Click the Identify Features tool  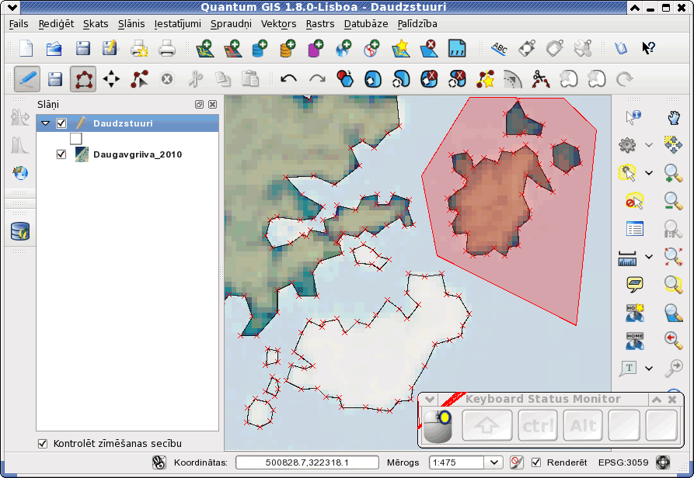pyautogui.click(x=634, y=117)
